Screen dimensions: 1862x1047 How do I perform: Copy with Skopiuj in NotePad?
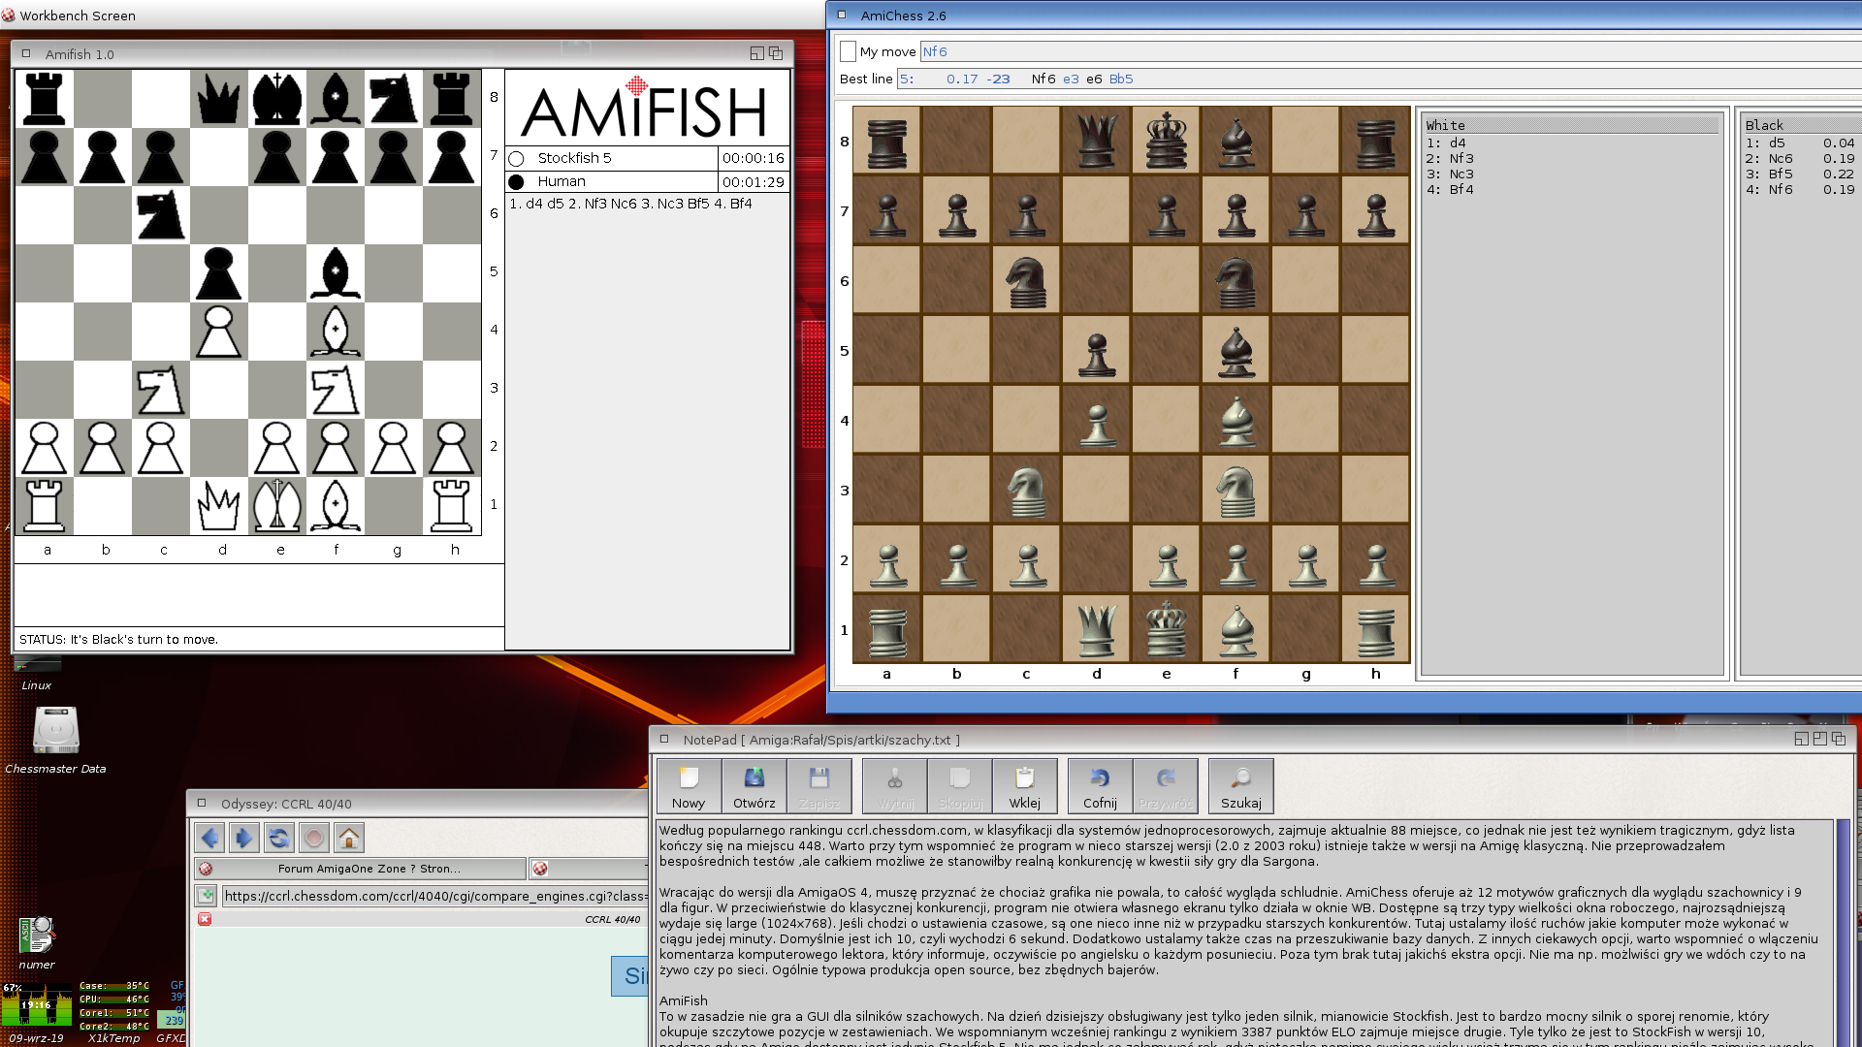960,786
